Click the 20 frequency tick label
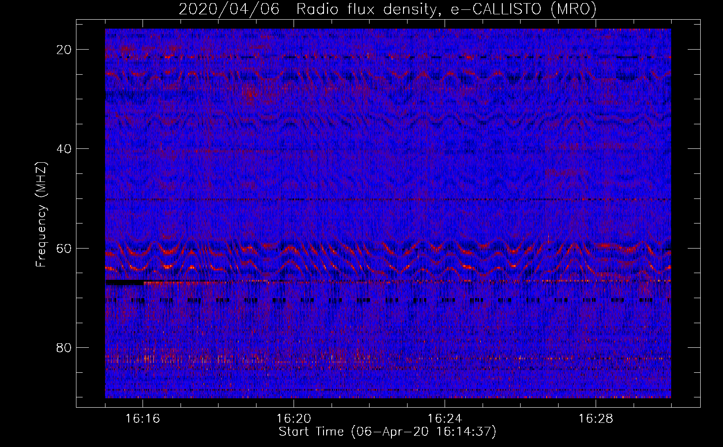Screen dimensions: 723x447 click(x=64, y=50)
